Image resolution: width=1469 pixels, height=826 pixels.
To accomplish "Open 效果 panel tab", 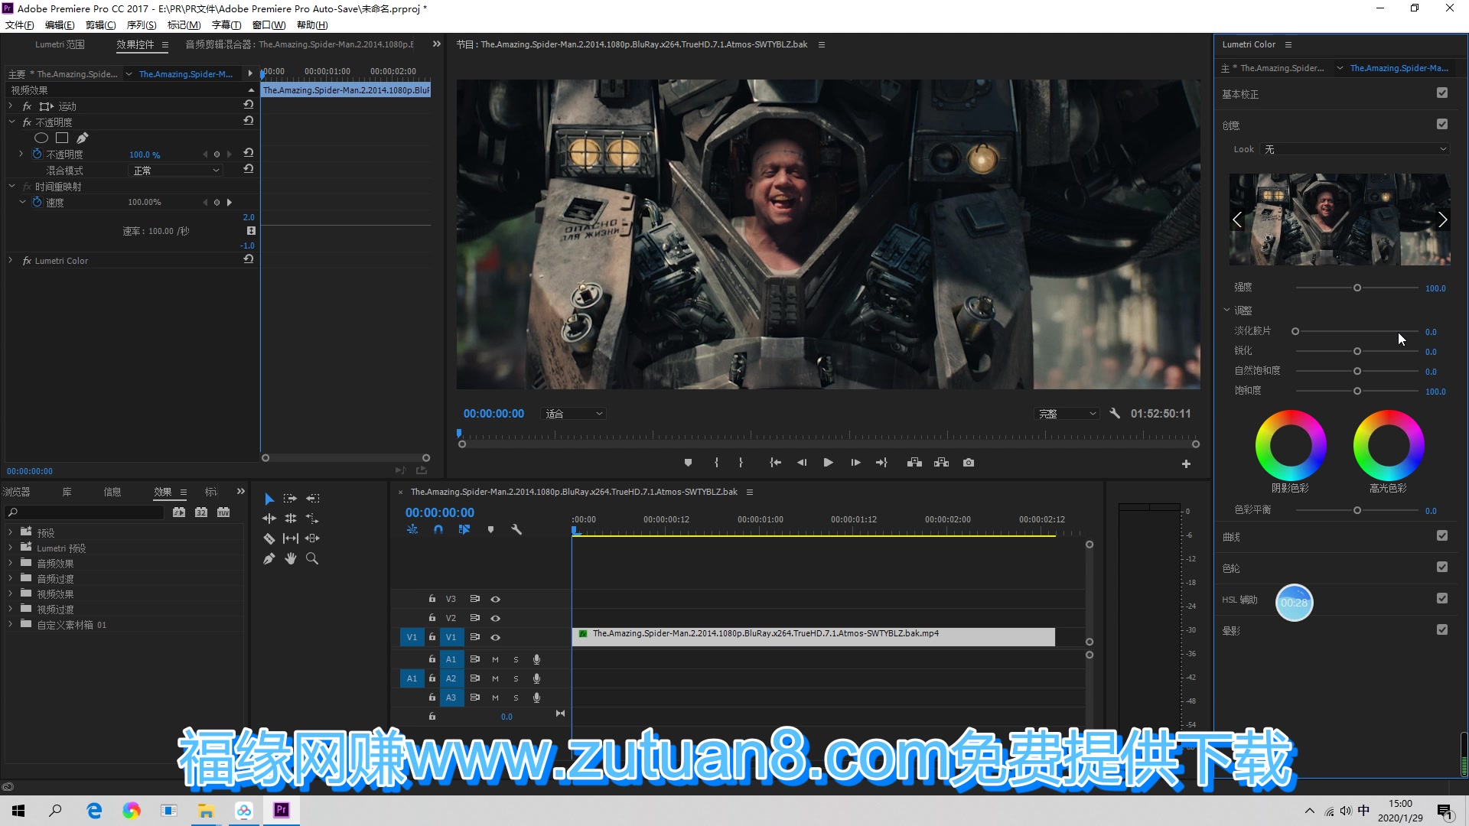I will (161, 491).
